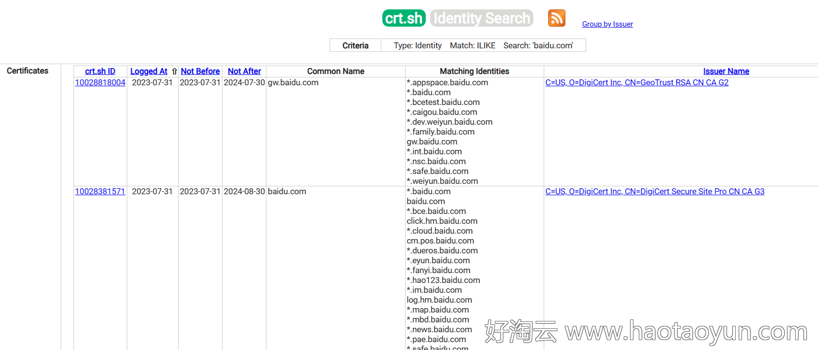
Task: Open DigiCert Secure Site Pro CN CA G3 issuer
Action: (x=655, y=191)
